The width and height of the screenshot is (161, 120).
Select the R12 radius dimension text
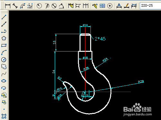[83, 94]
